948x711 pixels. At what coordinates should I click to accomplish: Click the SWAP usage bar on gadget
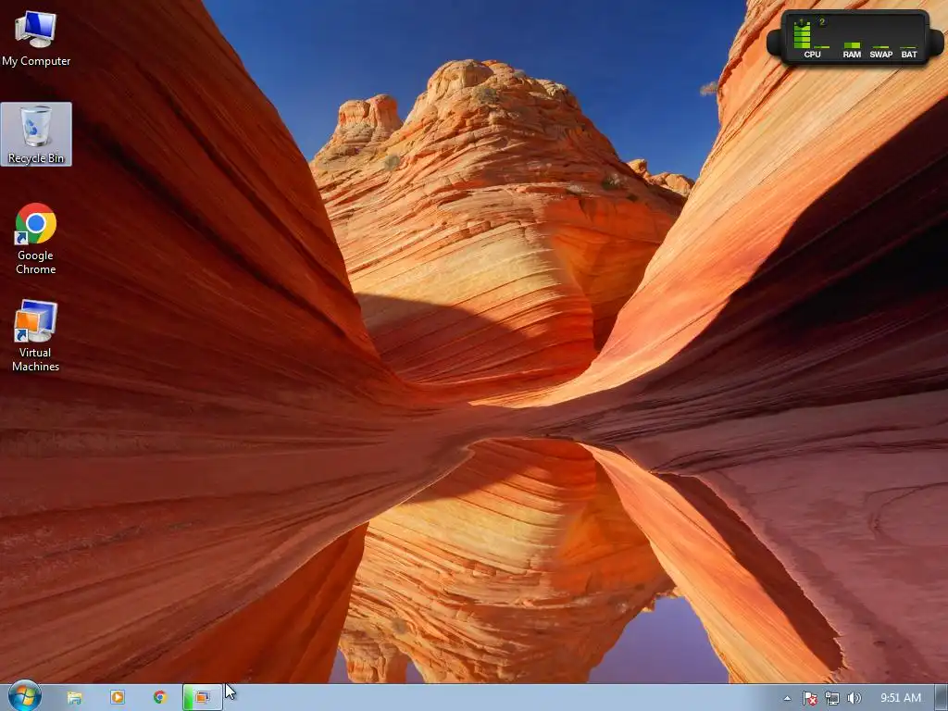(x=881, y=46)
